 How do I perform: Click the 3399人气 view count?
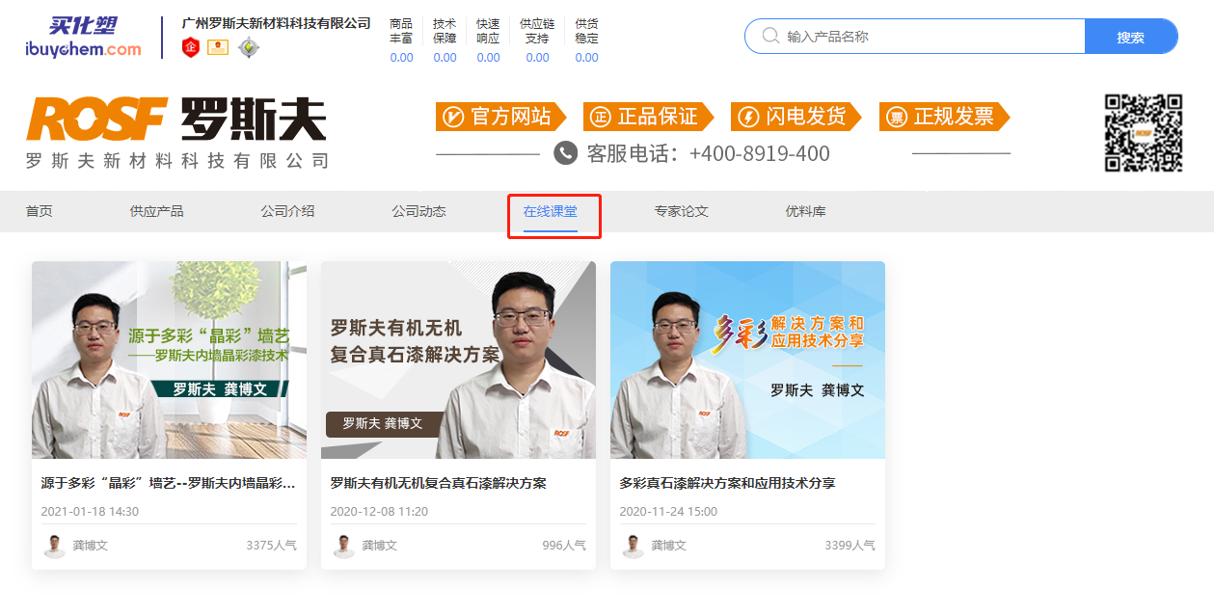(850, 546)
